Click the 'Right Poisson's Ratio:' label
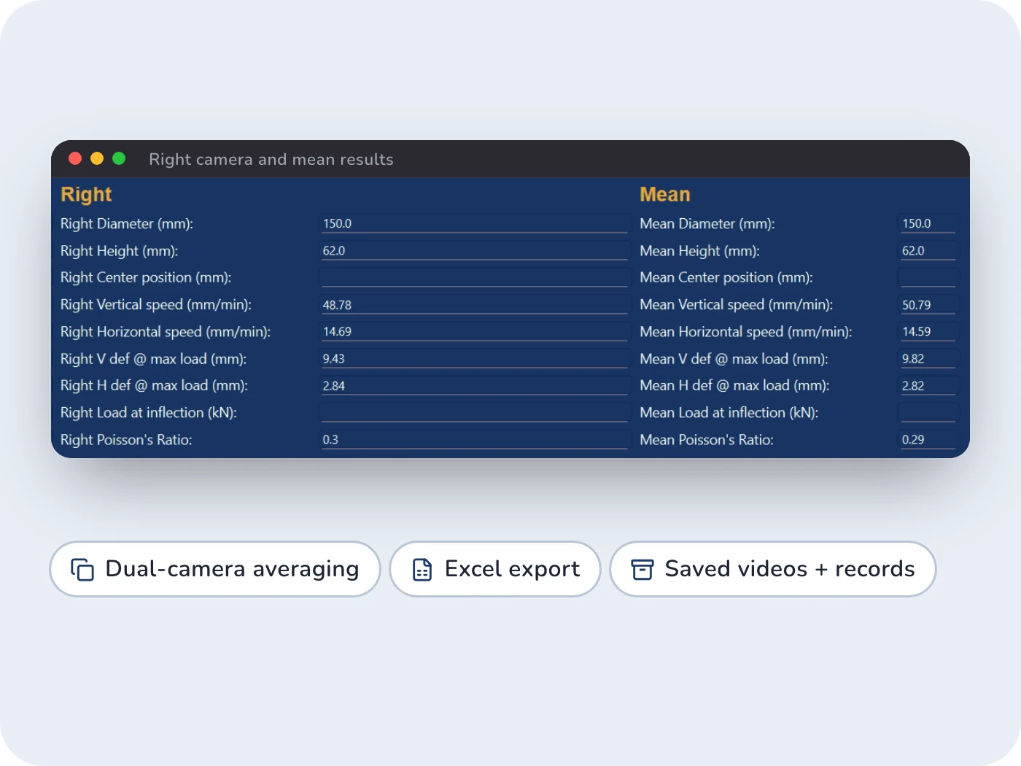This screenshot has width=1021, height=766. click(126, 440)
